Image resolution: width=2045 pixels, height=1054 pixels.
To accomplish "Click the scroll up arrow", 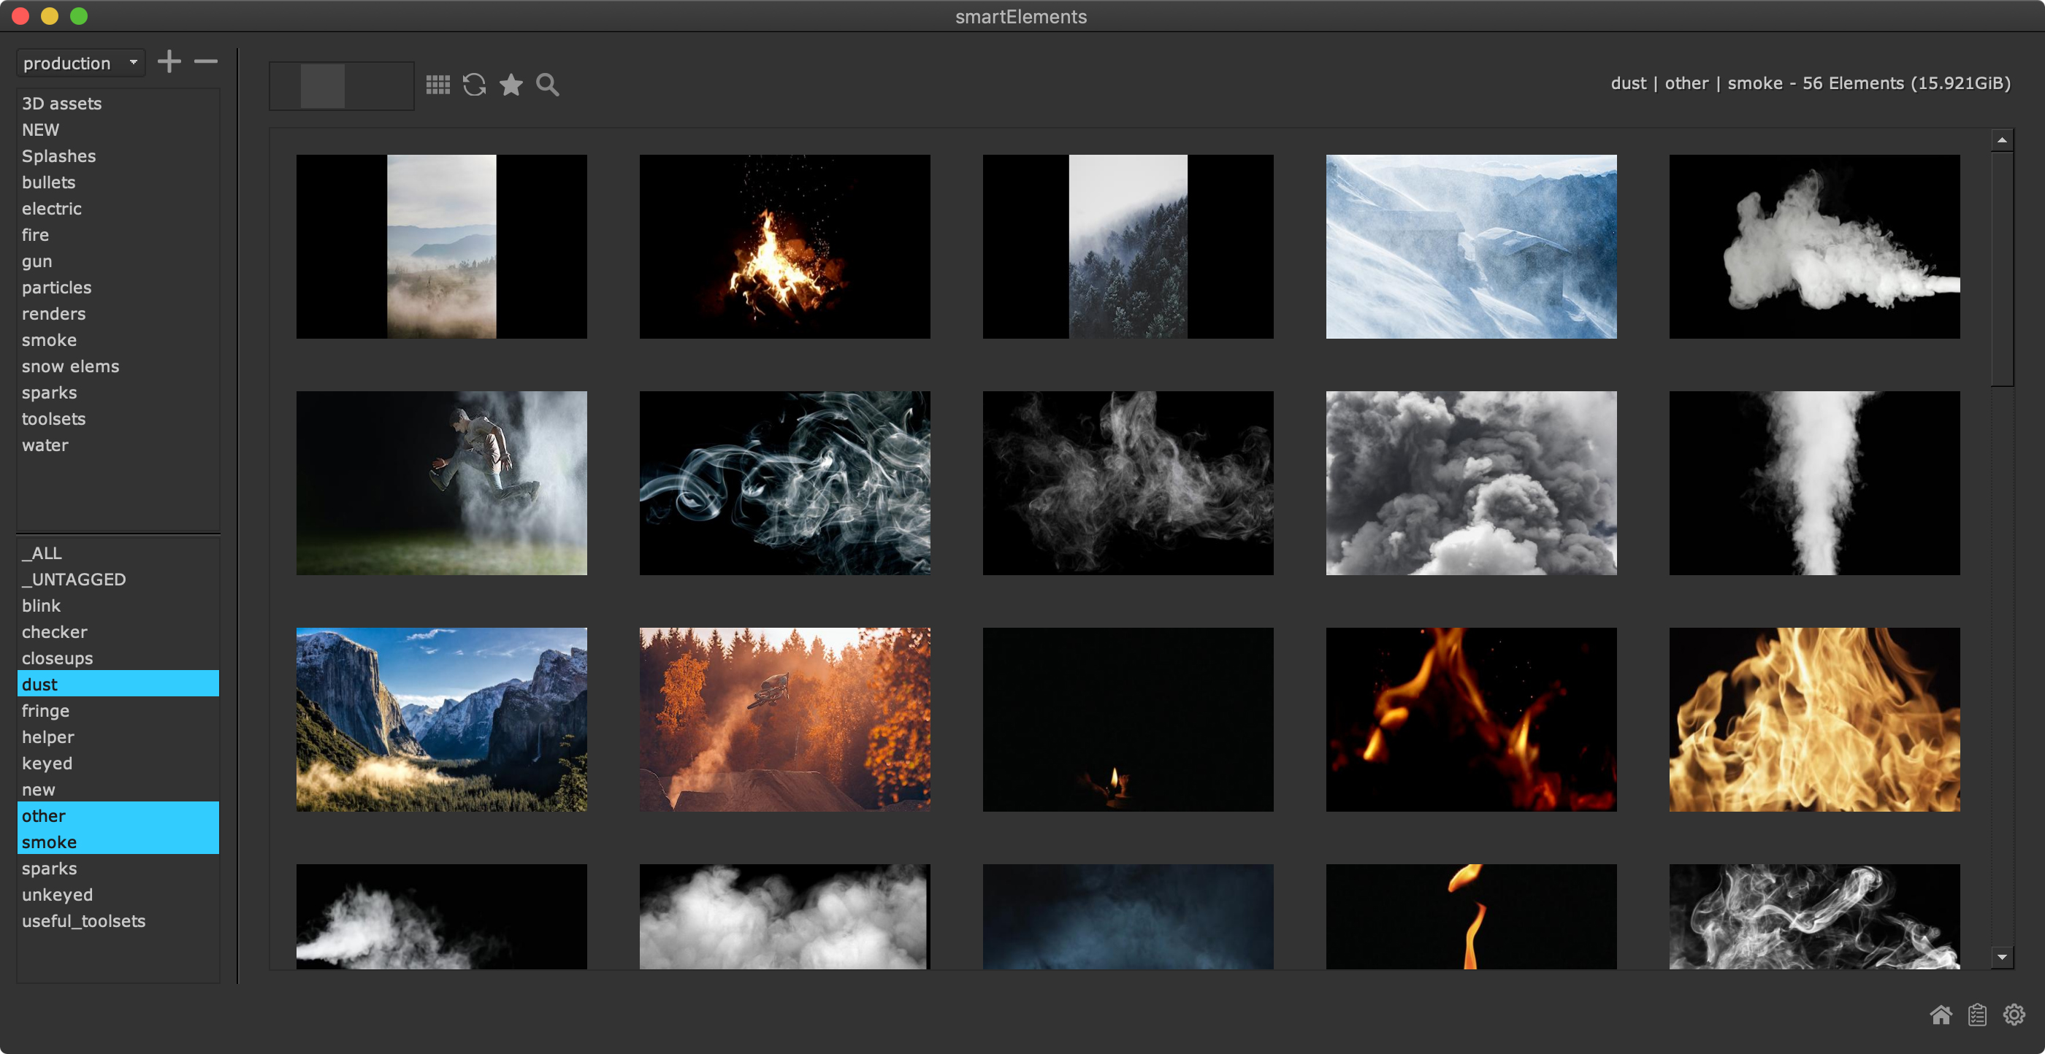I will pyautogui.click(x=2001, y=139).
